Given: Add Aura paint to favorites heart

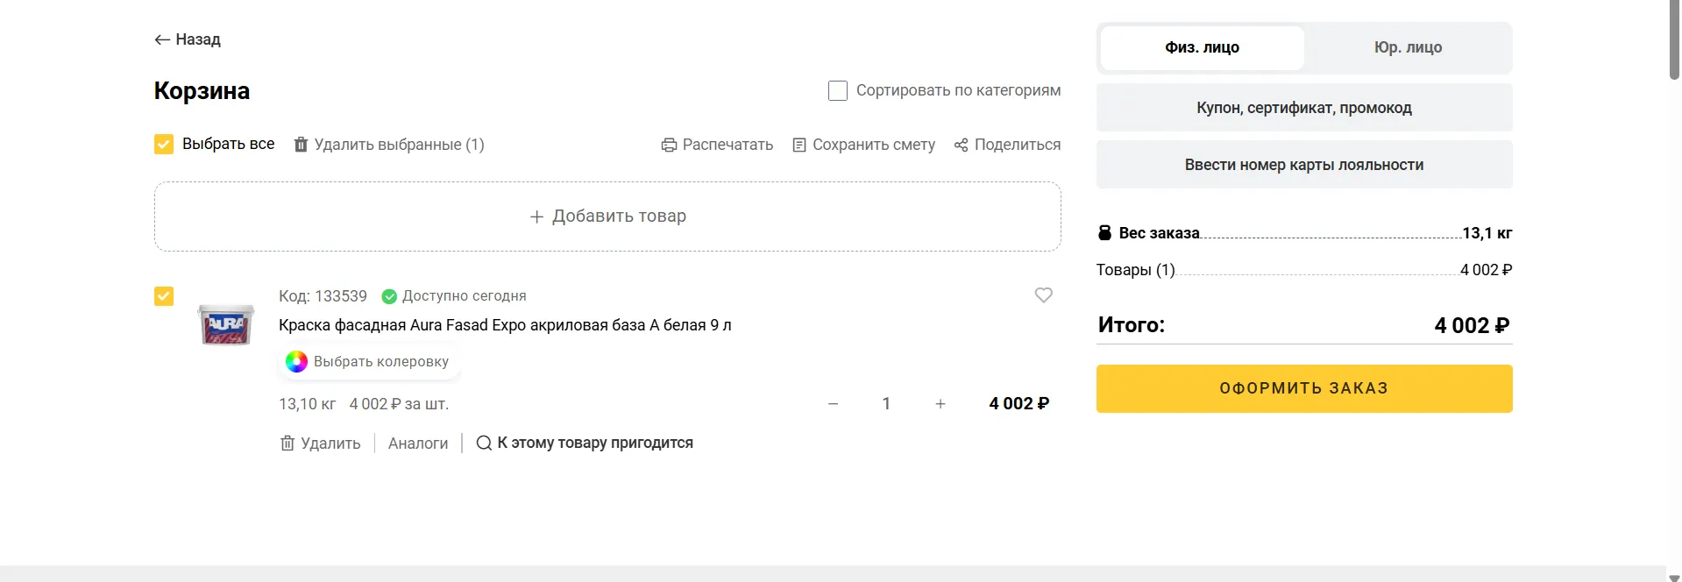Looking at the screenshot, I should (x=1043, y=295).
